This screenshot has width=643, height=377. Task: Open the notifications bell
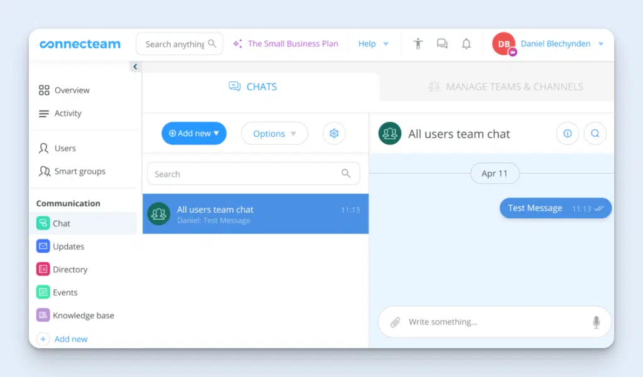pyautogui.click(x=466, y=44)
